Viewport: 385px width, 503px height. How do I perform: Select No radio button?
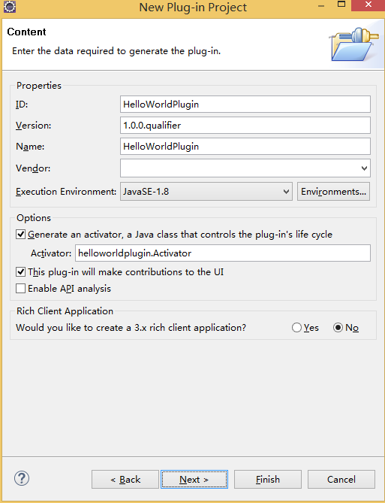(338, 328)
